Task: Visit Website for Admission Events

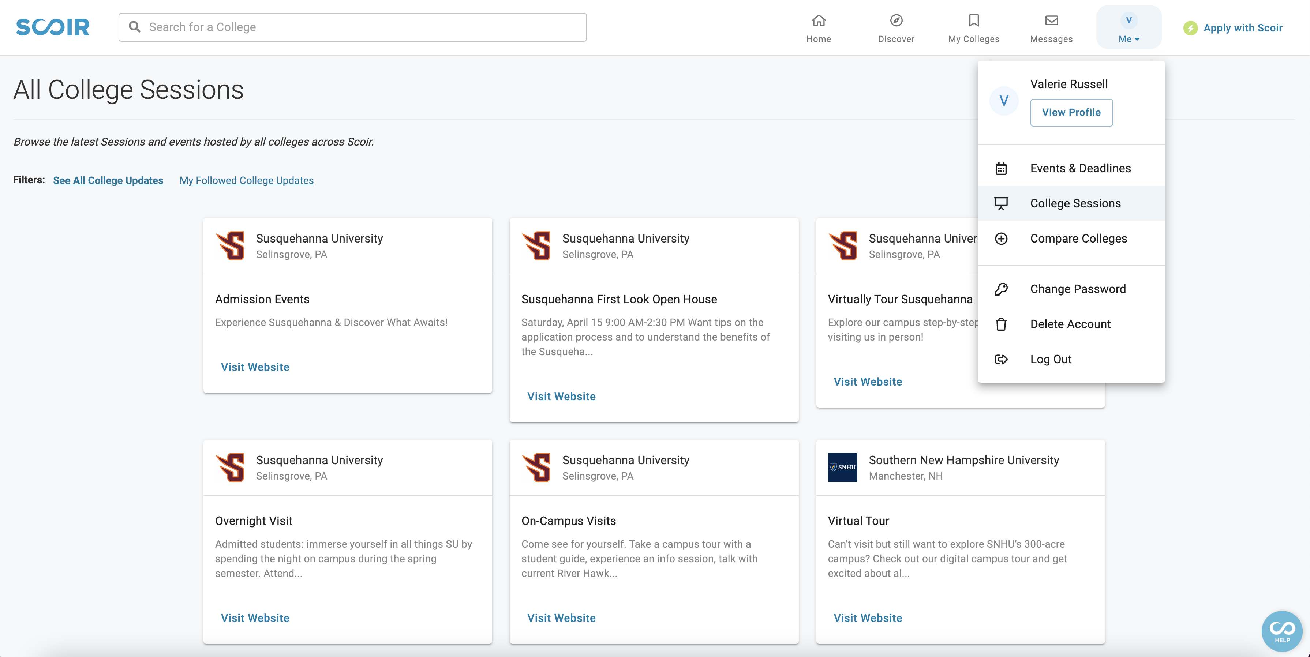Action: point(255,367)
